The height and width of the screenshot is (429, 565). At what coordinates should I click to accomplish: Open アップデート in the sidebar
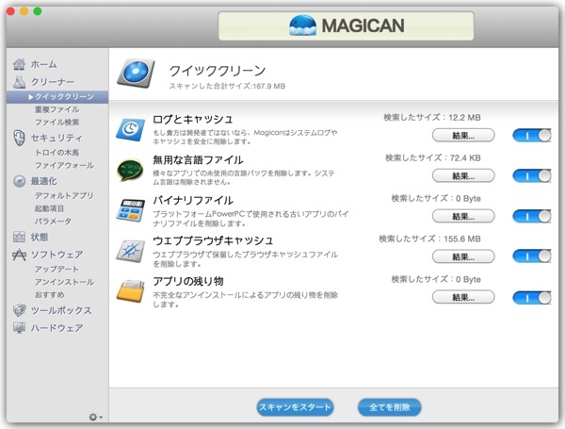56,269
